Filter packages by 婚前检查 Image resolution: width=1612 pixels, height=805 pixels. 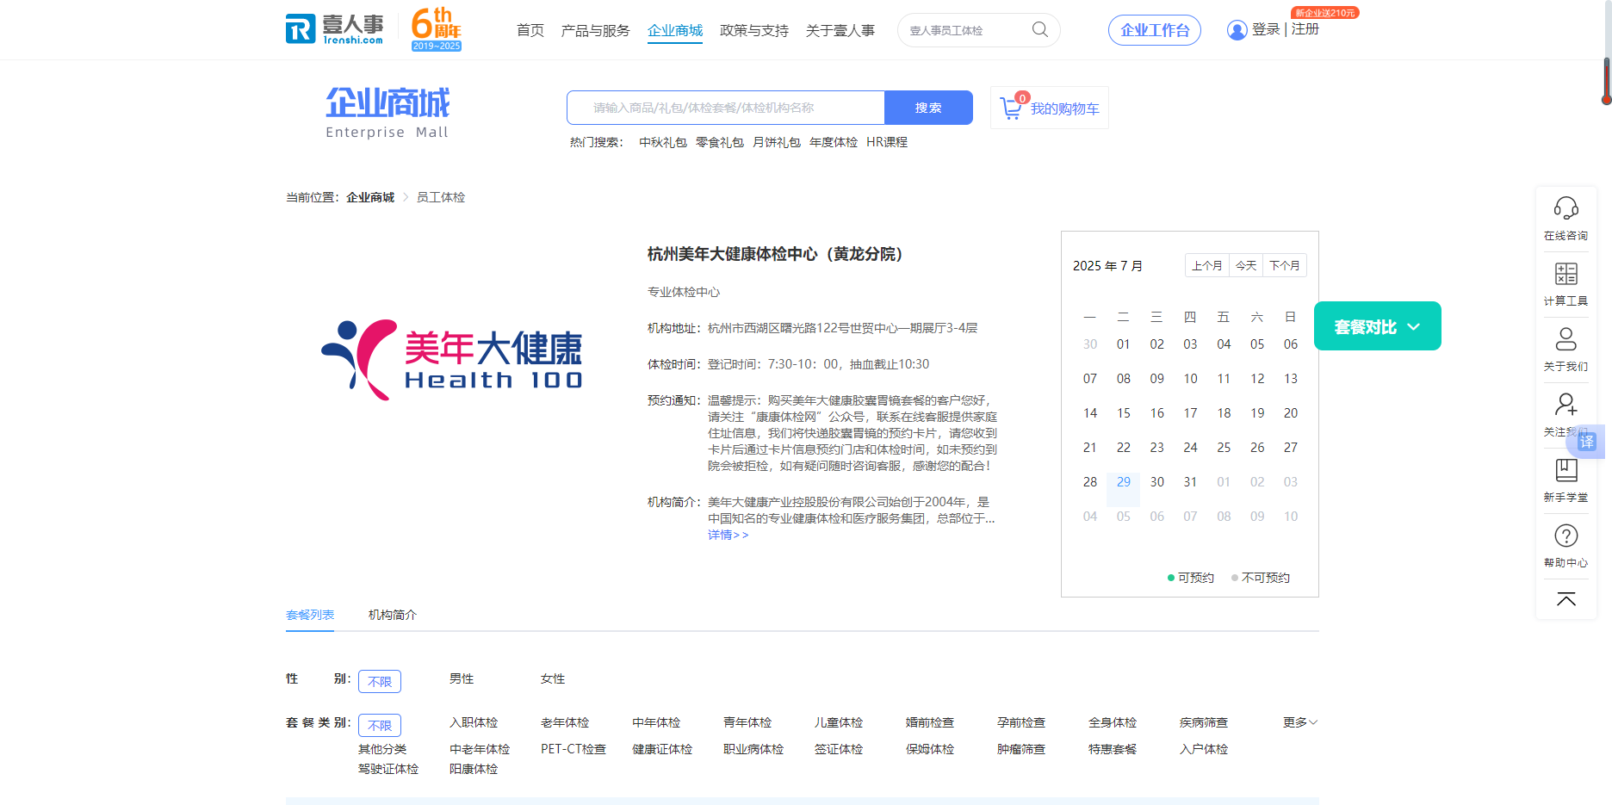pyautogui.click(x=930, y=722)
